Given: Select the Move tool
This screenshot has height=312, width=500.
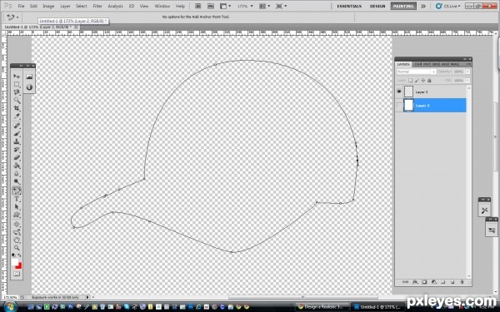Looking at the screenshot, I should (x=17, y=77).
